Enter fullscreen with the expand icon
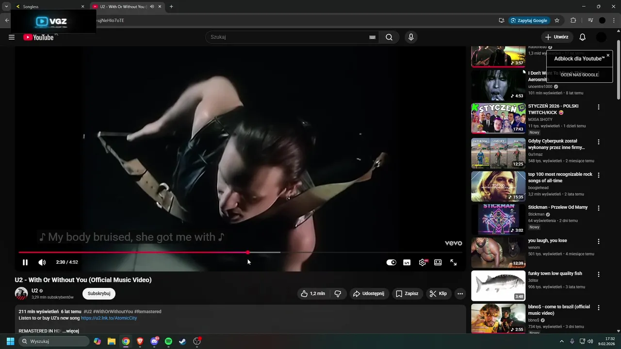Screen dimensions: 621x349 (454, 262)
